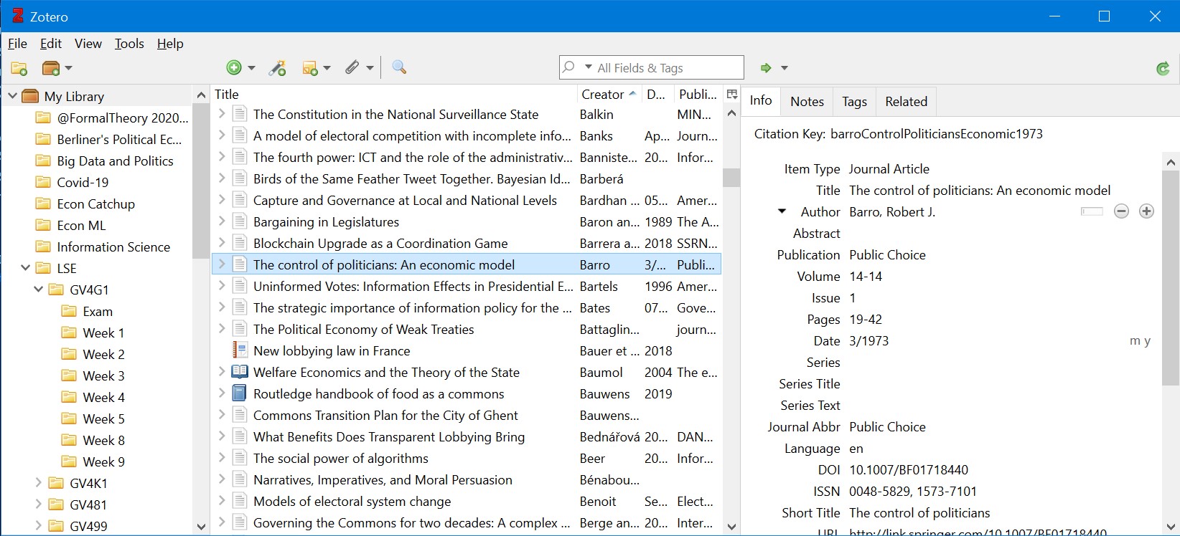The width and height of the screenshot is (1180, 536).
Task: Click the document icon for New lobbying law item
Action: [240, 350]
